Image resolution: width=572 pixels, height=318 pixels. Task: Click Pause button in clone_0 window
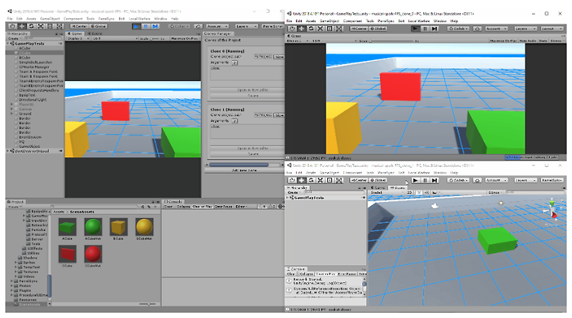click(x=425, y=28)
